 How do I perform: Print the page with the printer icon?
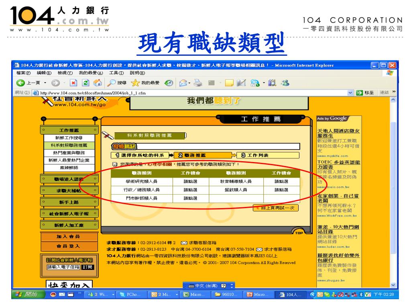(x=198, y=83)
